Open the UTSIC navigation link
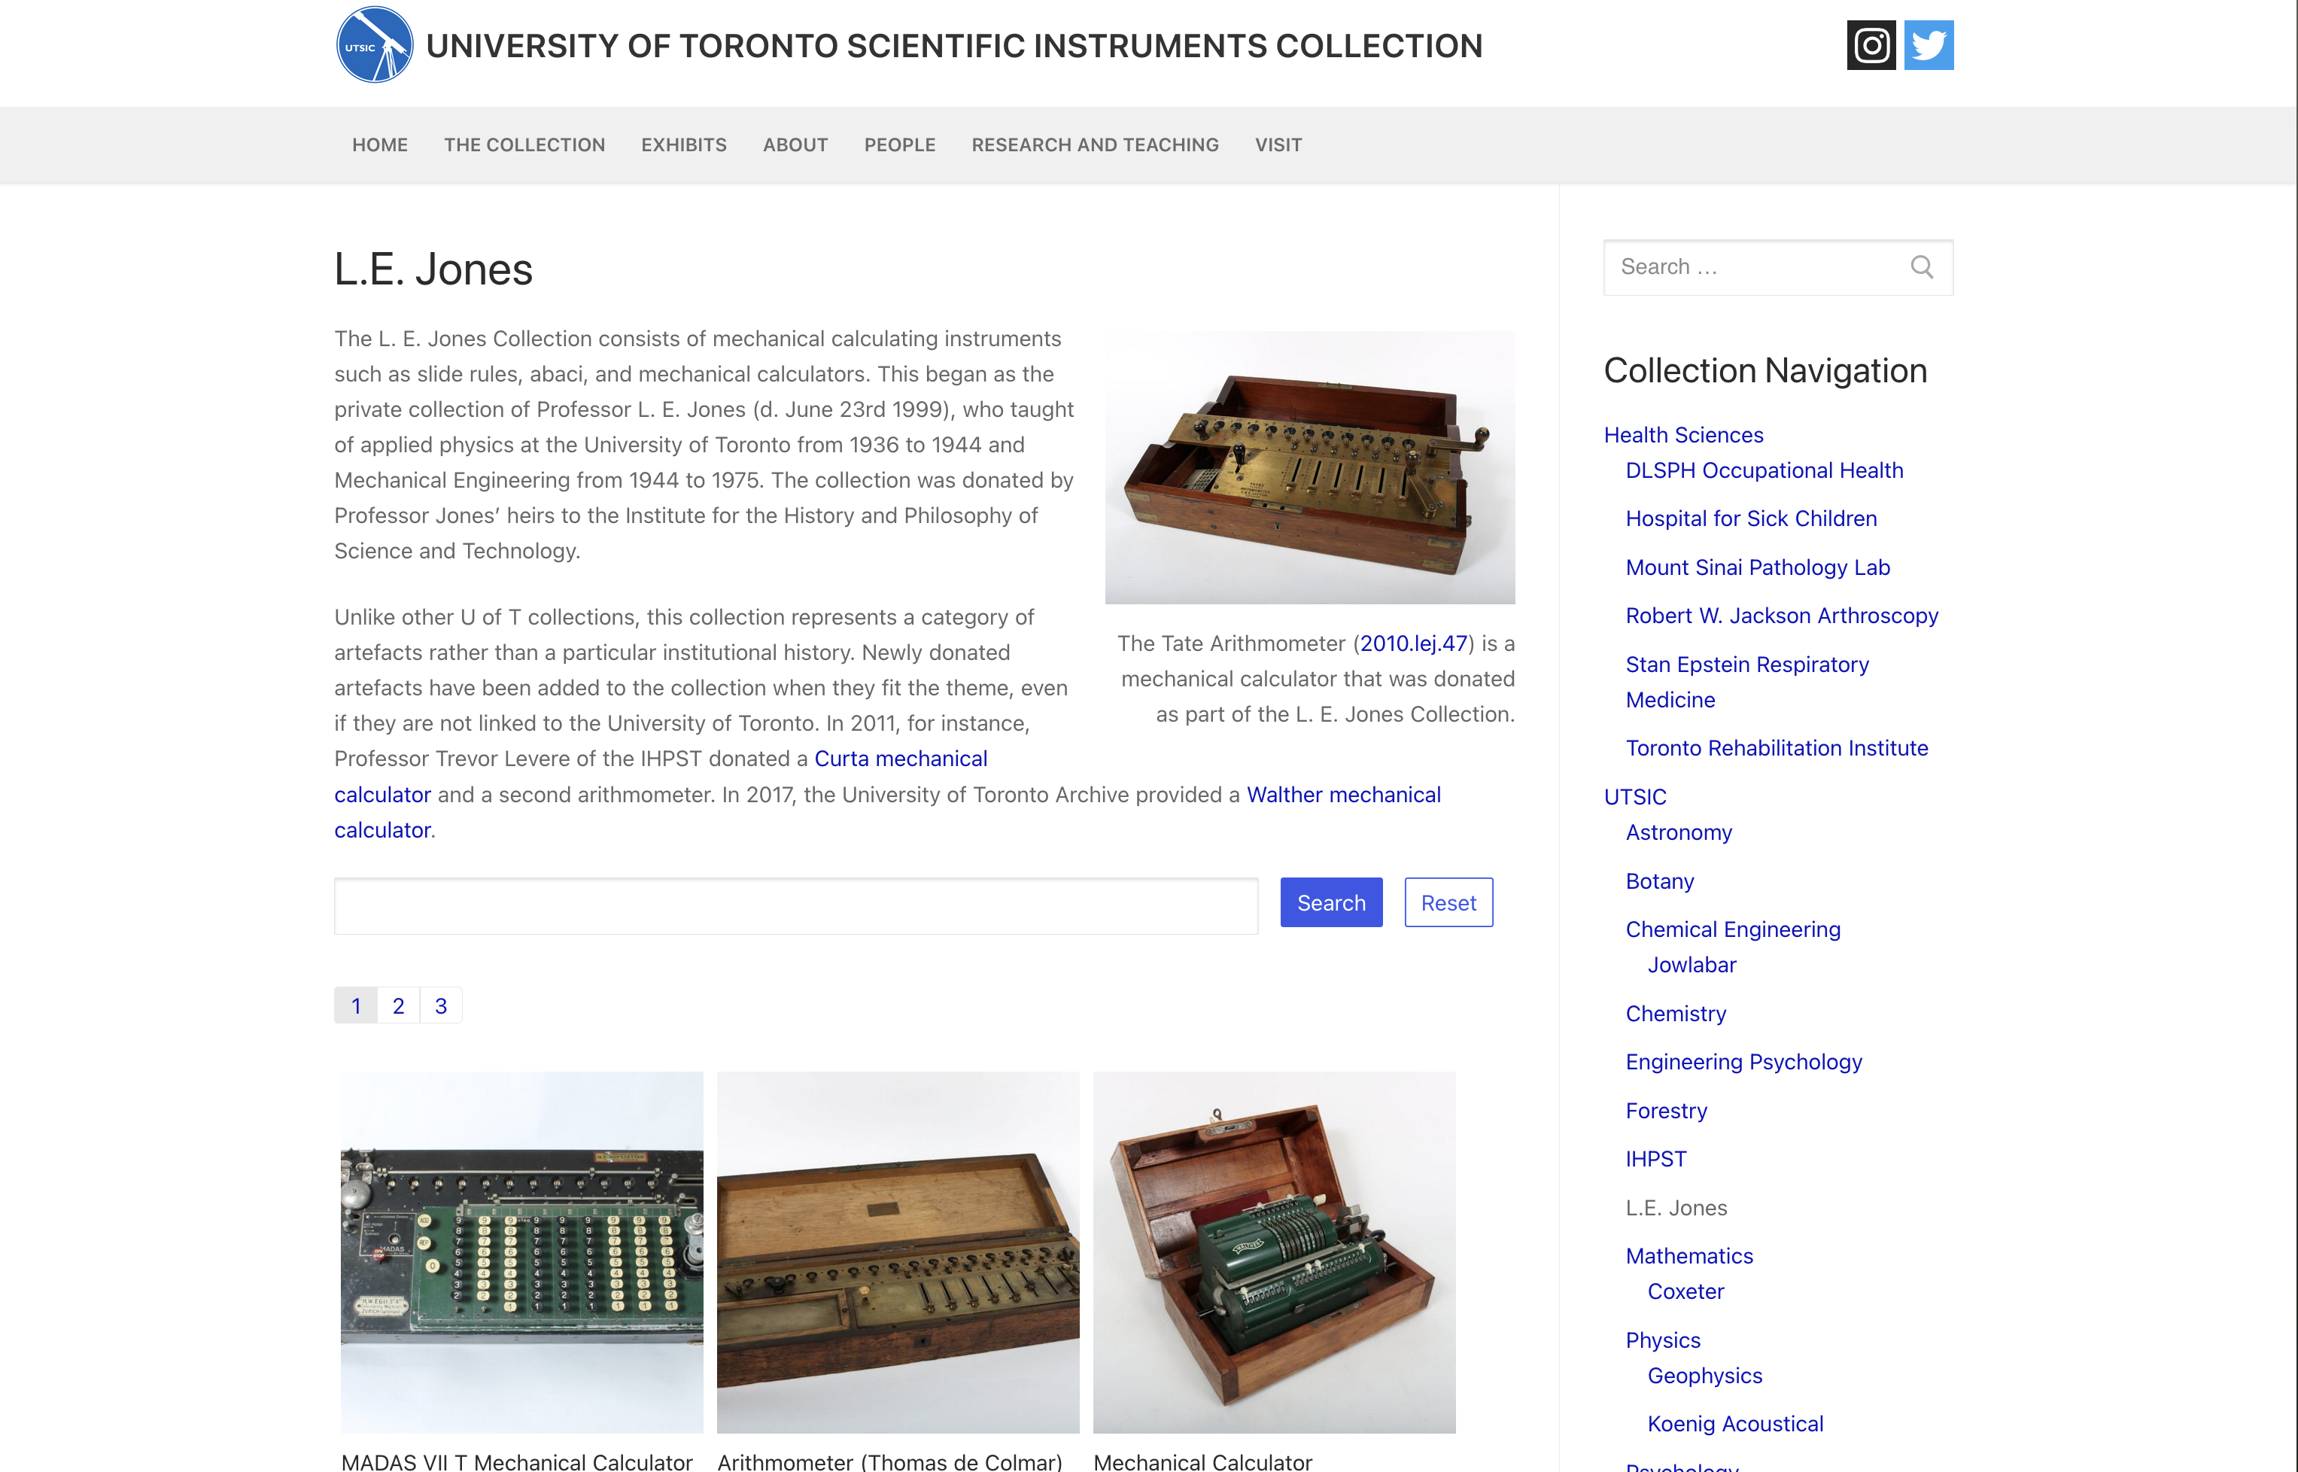2298x1472 pixels. tap(1634, 797)
